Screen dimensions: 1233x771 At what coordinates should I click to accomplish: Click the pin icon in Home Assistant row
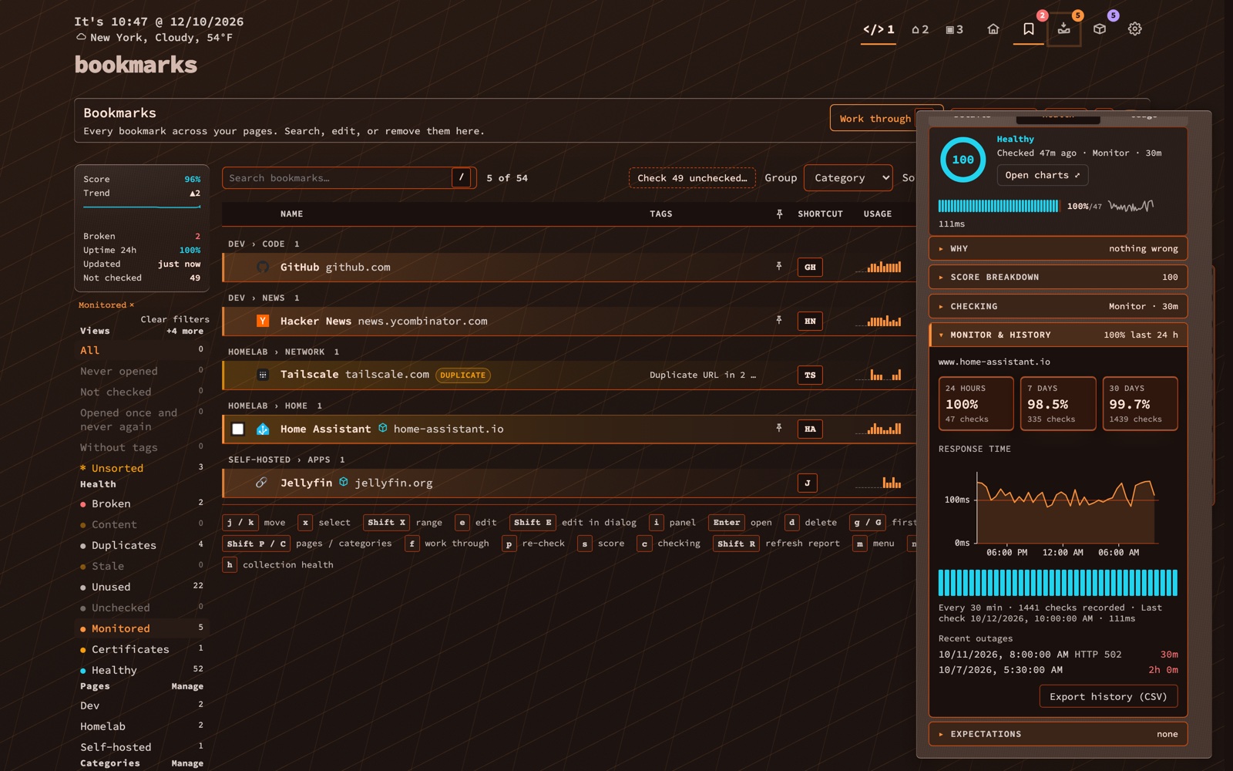779,428
